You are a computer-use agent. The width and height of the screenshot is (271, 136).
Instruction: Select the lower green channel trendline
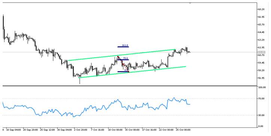coord(132,72)
